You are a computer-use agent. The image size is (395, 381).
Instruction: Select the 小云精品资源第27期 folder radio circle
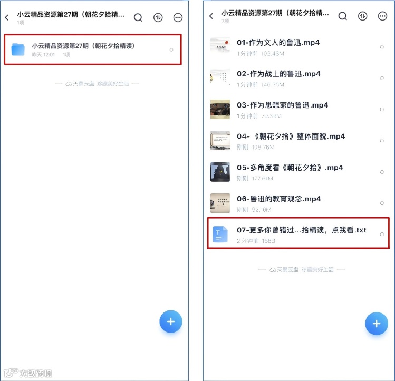point(171,50)
